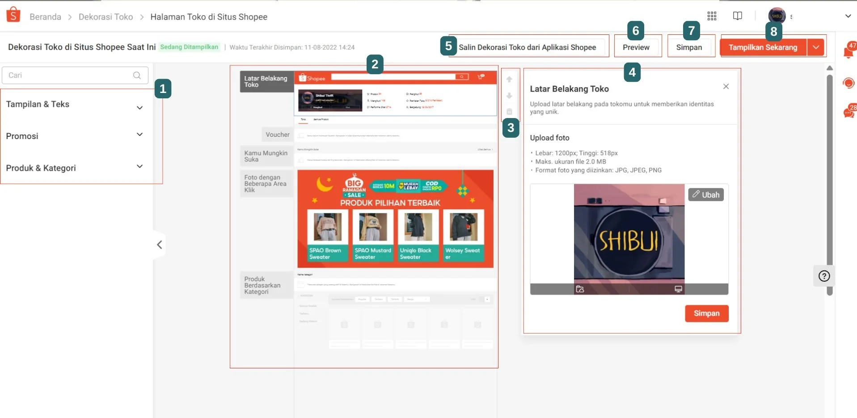
Task: Click the Preview button
Action: (x=637, y=47)
